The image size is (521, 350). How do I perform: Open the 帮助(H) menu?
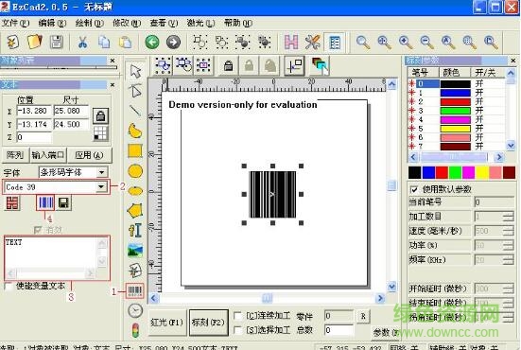238,24
